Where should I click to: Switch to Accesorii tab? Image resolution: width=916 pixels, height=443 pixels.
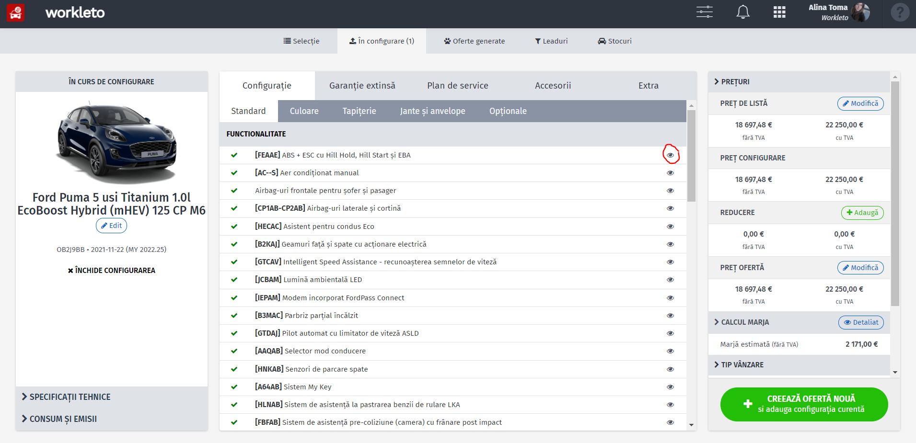pos(553,86)
